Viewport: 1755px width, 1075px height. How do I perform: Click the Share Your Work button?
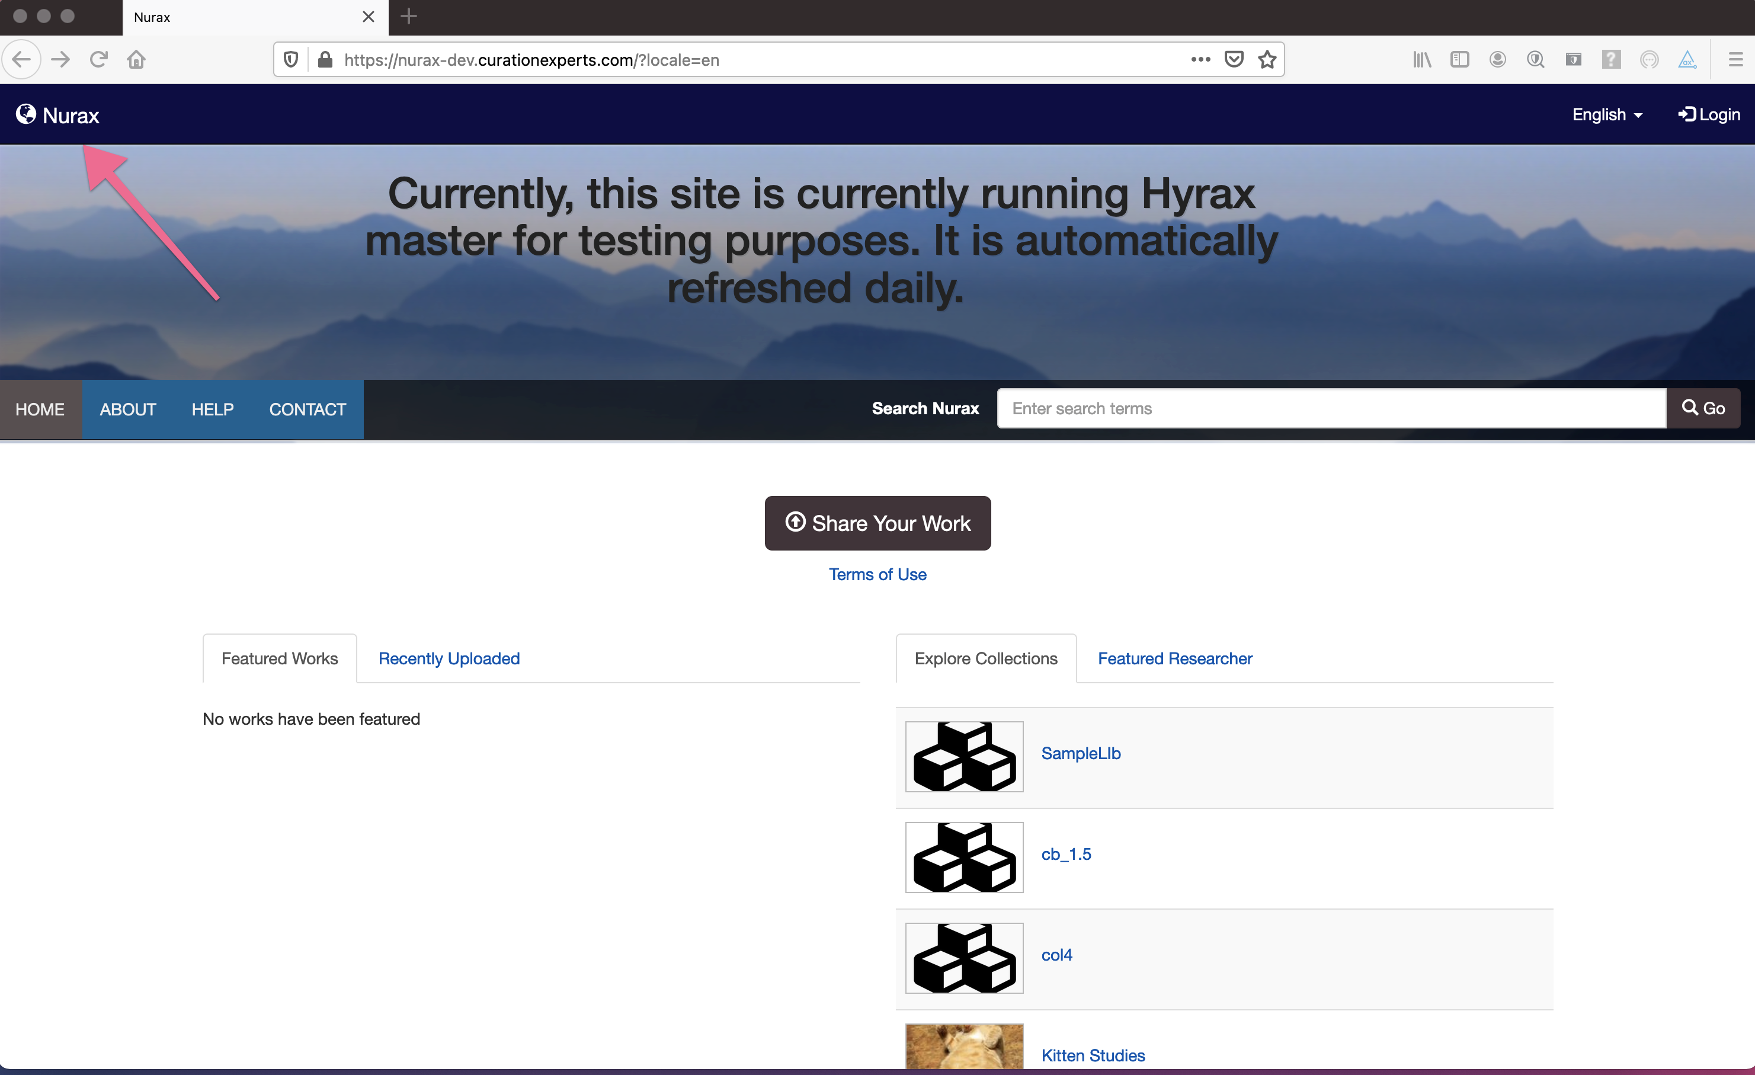point(877,524)
